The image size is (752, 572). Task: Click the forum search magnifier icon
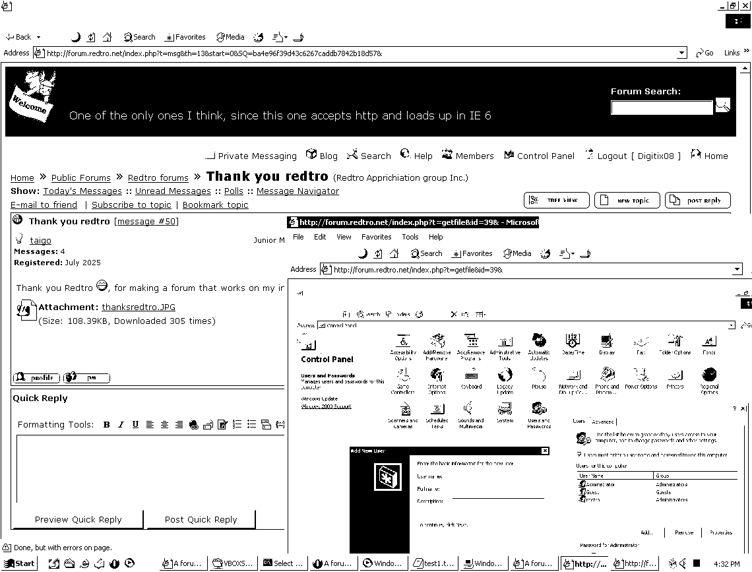[722, 106]
